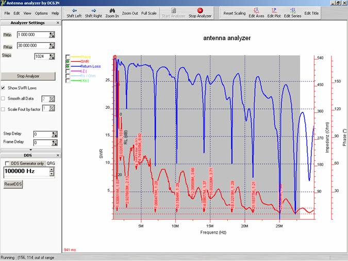The height and width of the screenshot is (261, 348).
Task: Check the DDS Generator only option
Action: tap(6, 163)
